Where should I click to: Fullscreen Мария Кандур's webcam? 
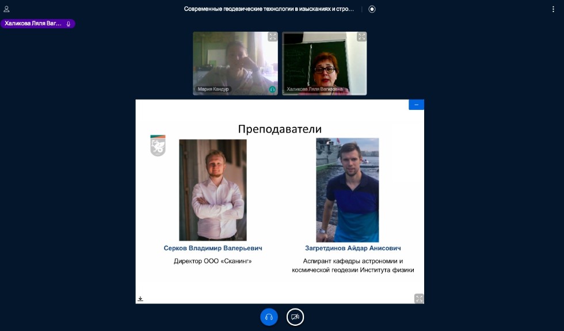tap(272, 37)
